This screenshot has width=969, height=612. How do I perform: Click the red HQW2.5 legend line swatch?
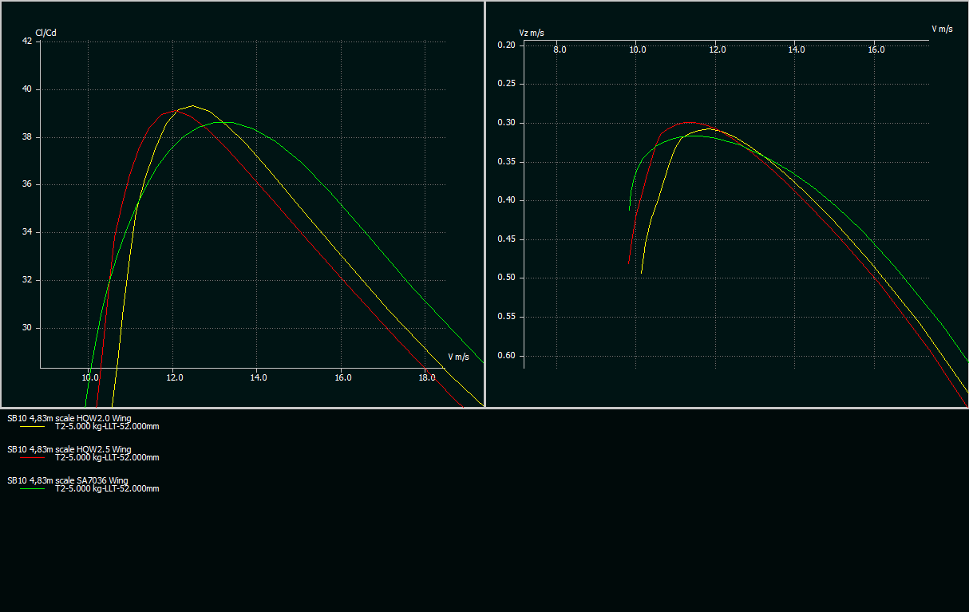33,458
